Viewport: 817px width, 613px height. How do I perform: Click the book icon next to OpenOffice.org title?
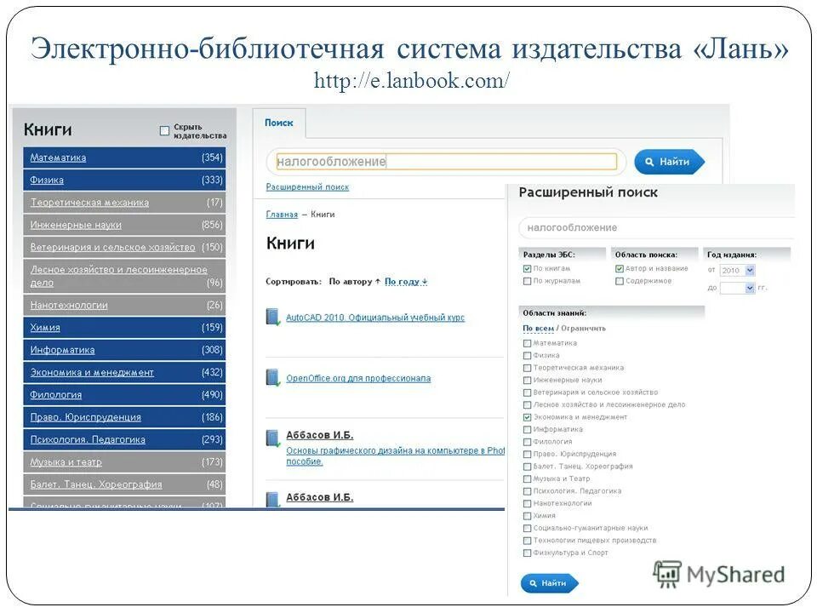[271, 376]
